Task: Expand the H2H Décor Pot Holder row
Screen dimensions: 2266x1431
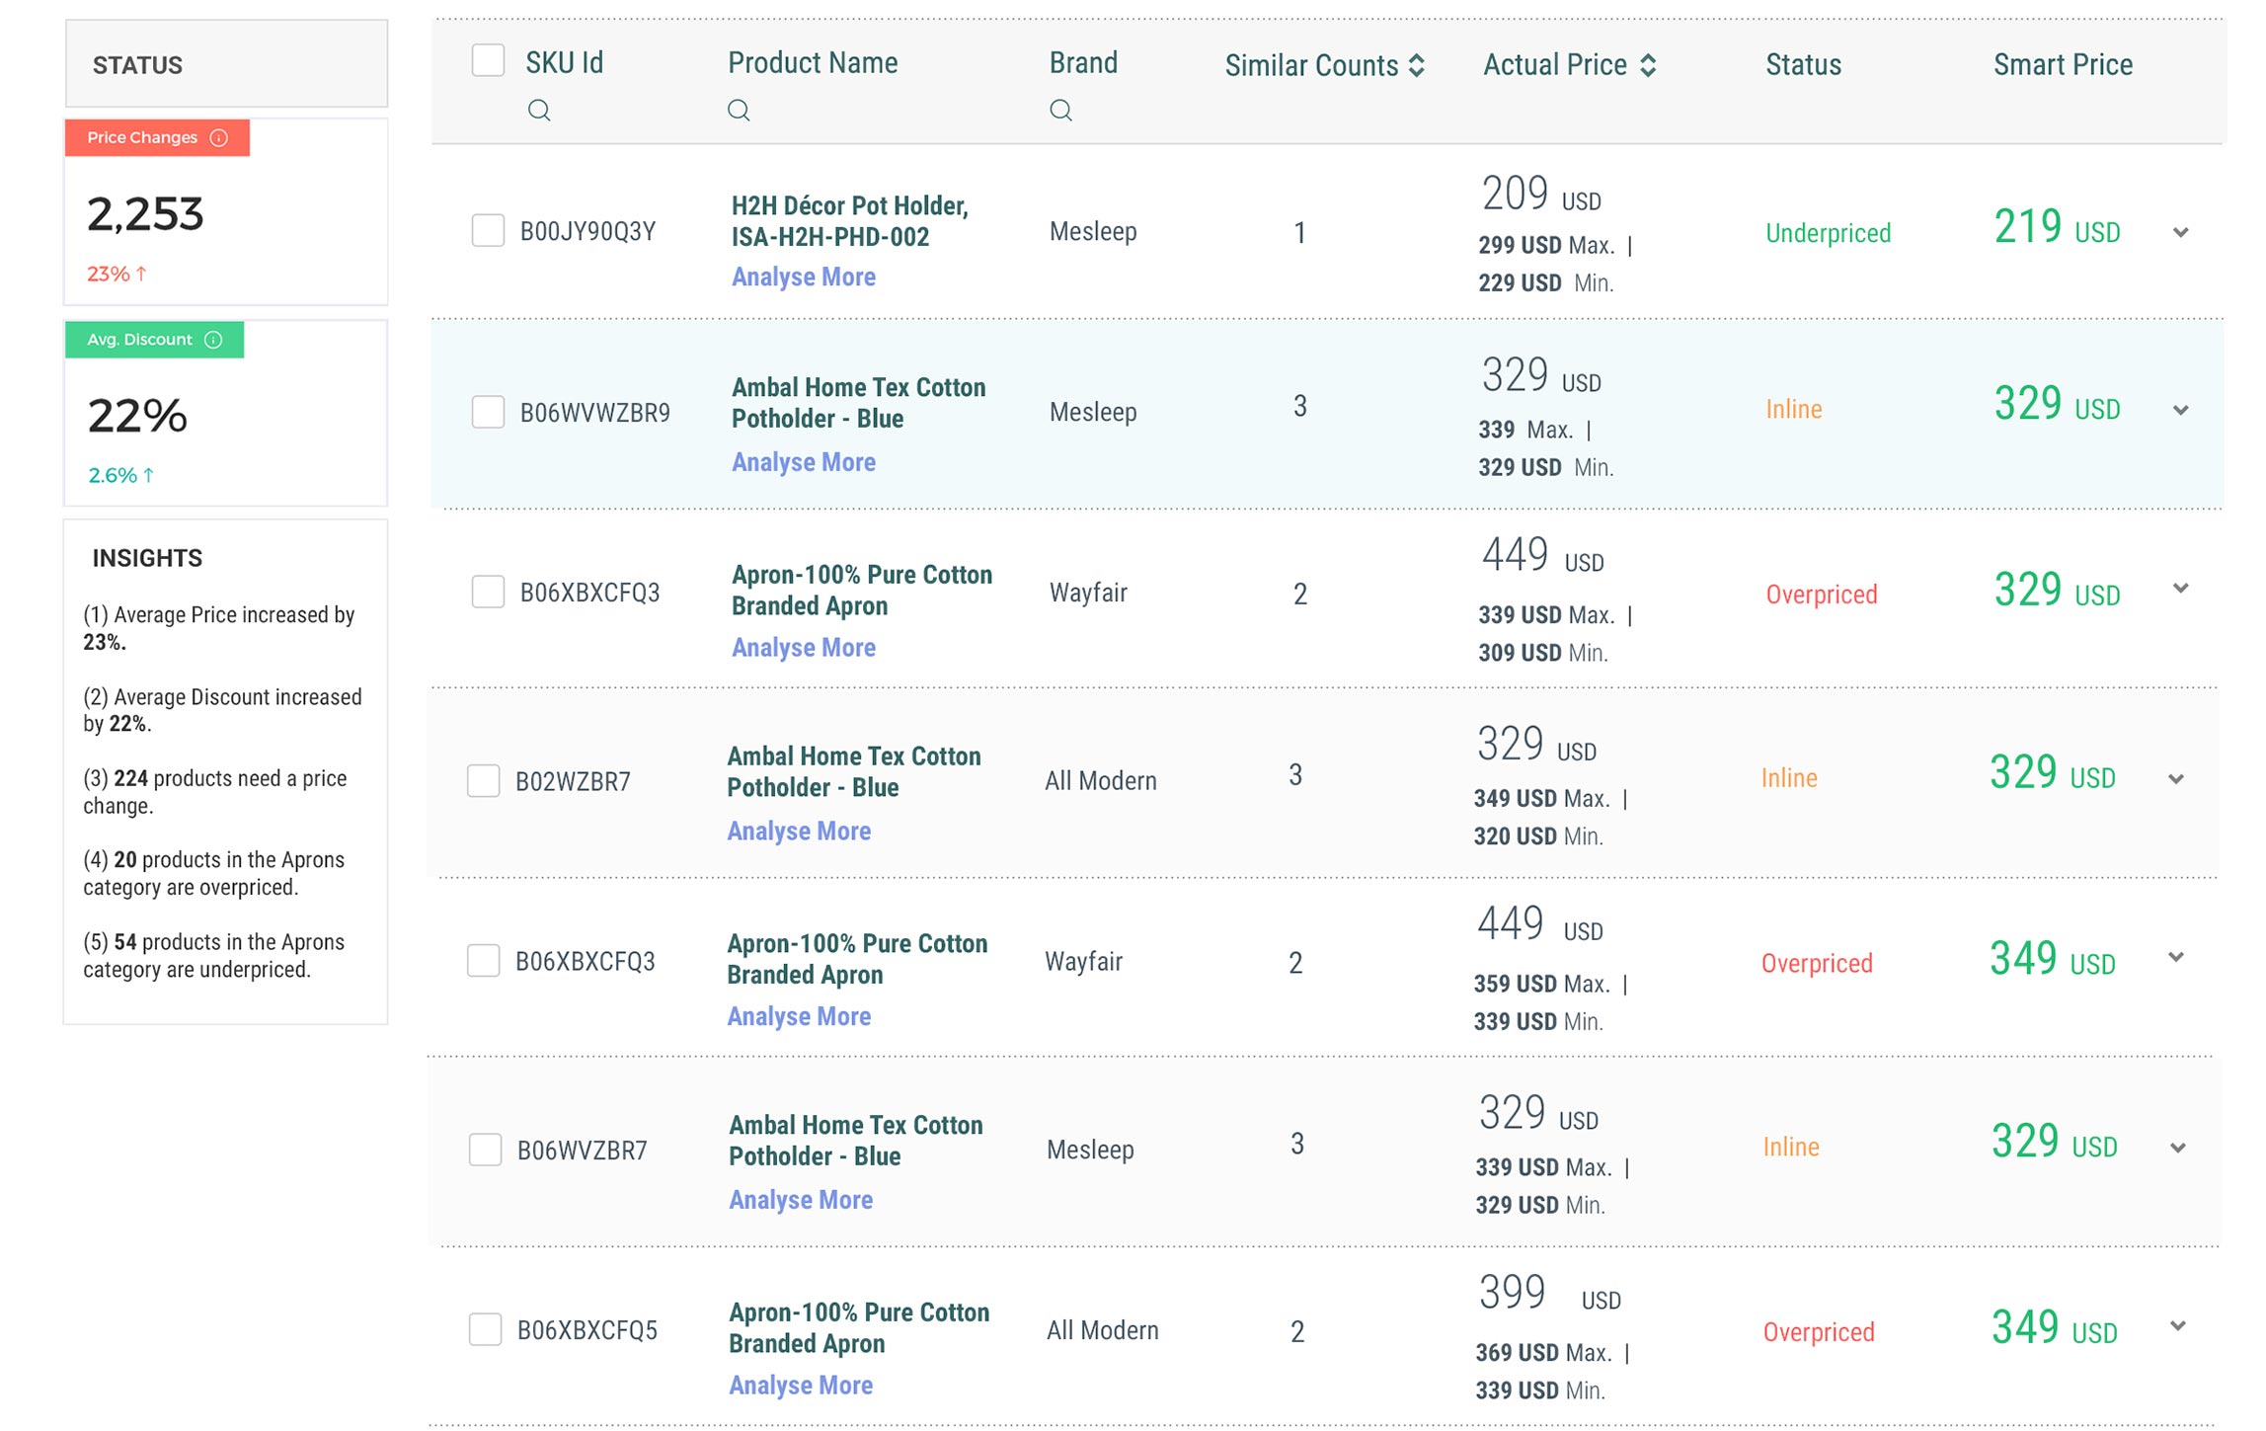Action: [2181, 233]
